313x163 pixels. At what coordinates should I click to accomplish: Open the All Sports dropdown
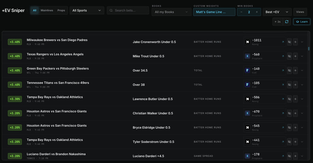tap(87, 10)
